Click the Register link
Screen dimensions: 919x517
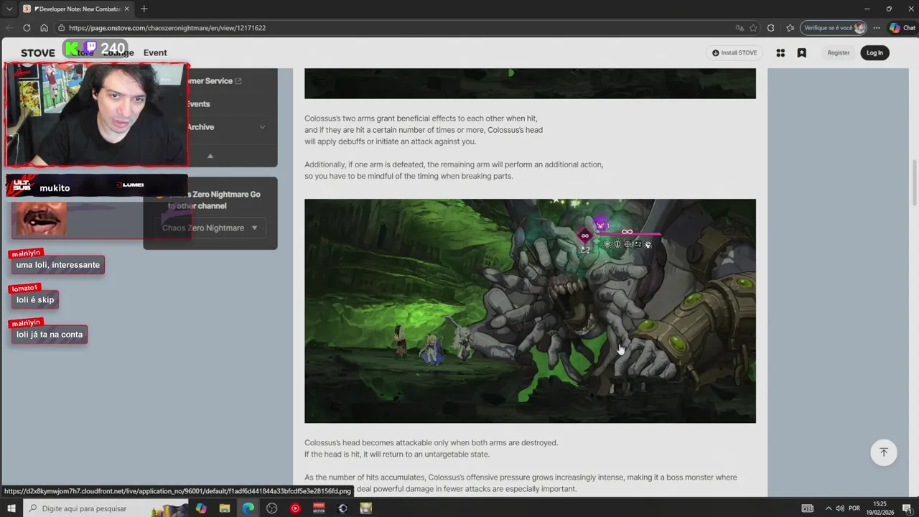coord(839,52)
